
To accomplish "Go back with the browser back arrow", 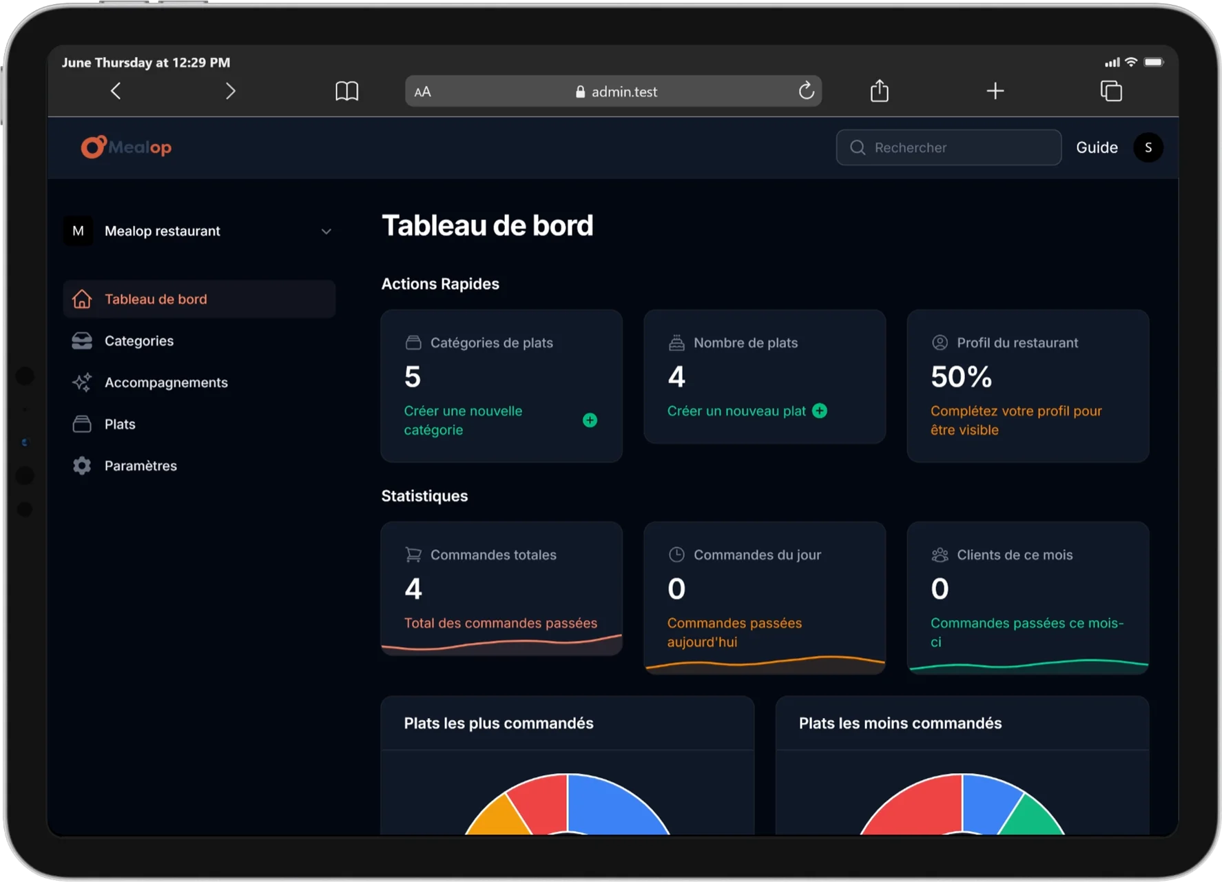I will [116, 91].
